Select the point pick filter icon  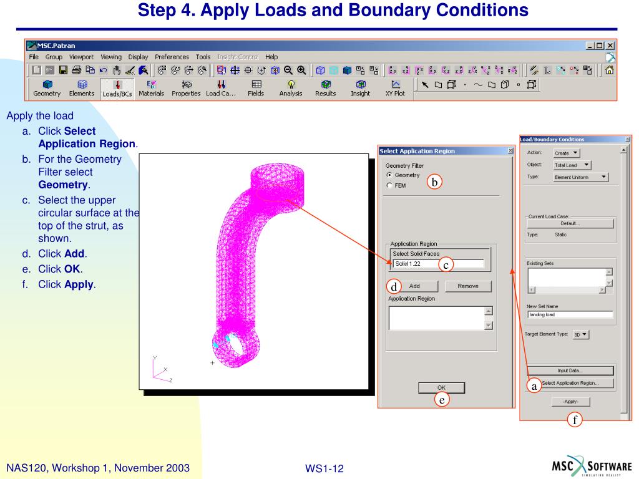coord(464,85)
